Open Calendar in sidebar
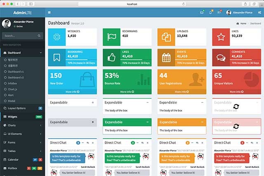 pos(23,160)
